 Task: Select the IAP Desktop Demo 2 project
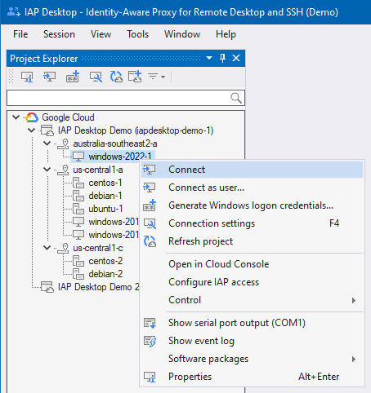pyautogui.click(x=99, y=287)
